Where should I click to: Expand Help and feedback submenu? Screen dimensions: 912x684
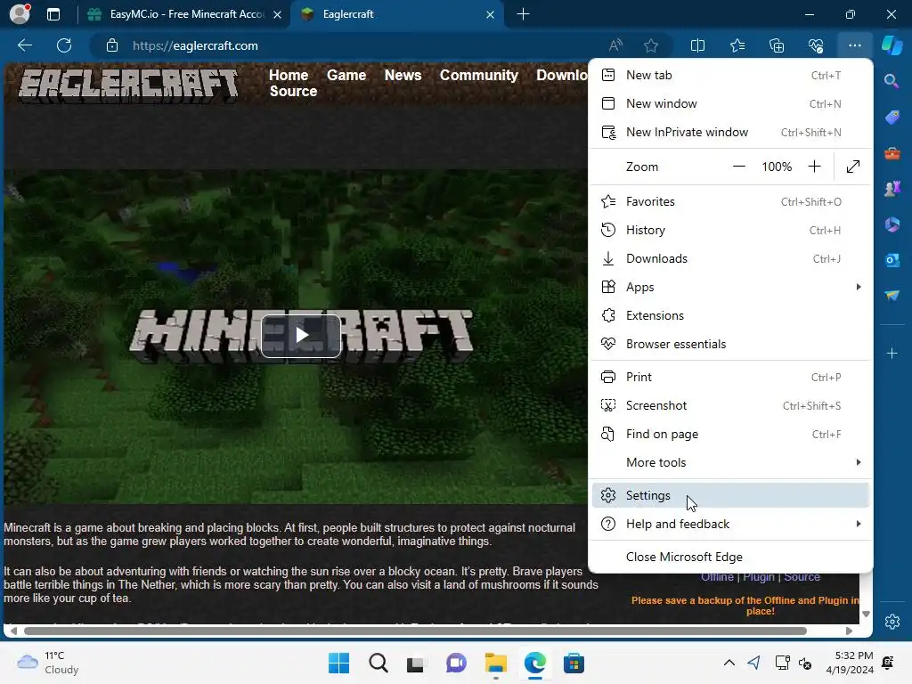pyautogui.click(x=730, y=524)
